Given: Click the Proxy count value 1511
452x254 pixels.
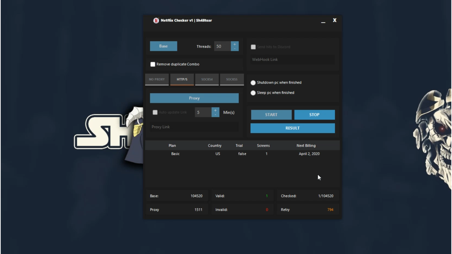Looking at the screenshot, I should pyautogui.click(x=198, y=210).
